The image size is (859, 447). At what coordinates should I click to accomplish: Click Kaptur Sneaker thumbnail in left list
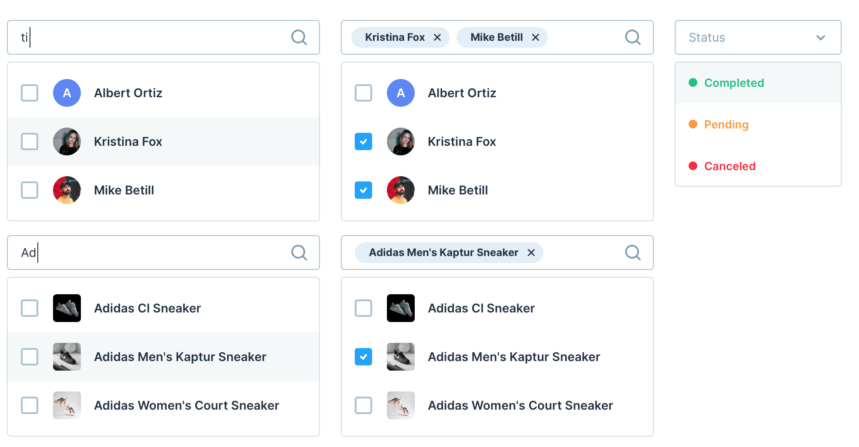click(67, 357)
